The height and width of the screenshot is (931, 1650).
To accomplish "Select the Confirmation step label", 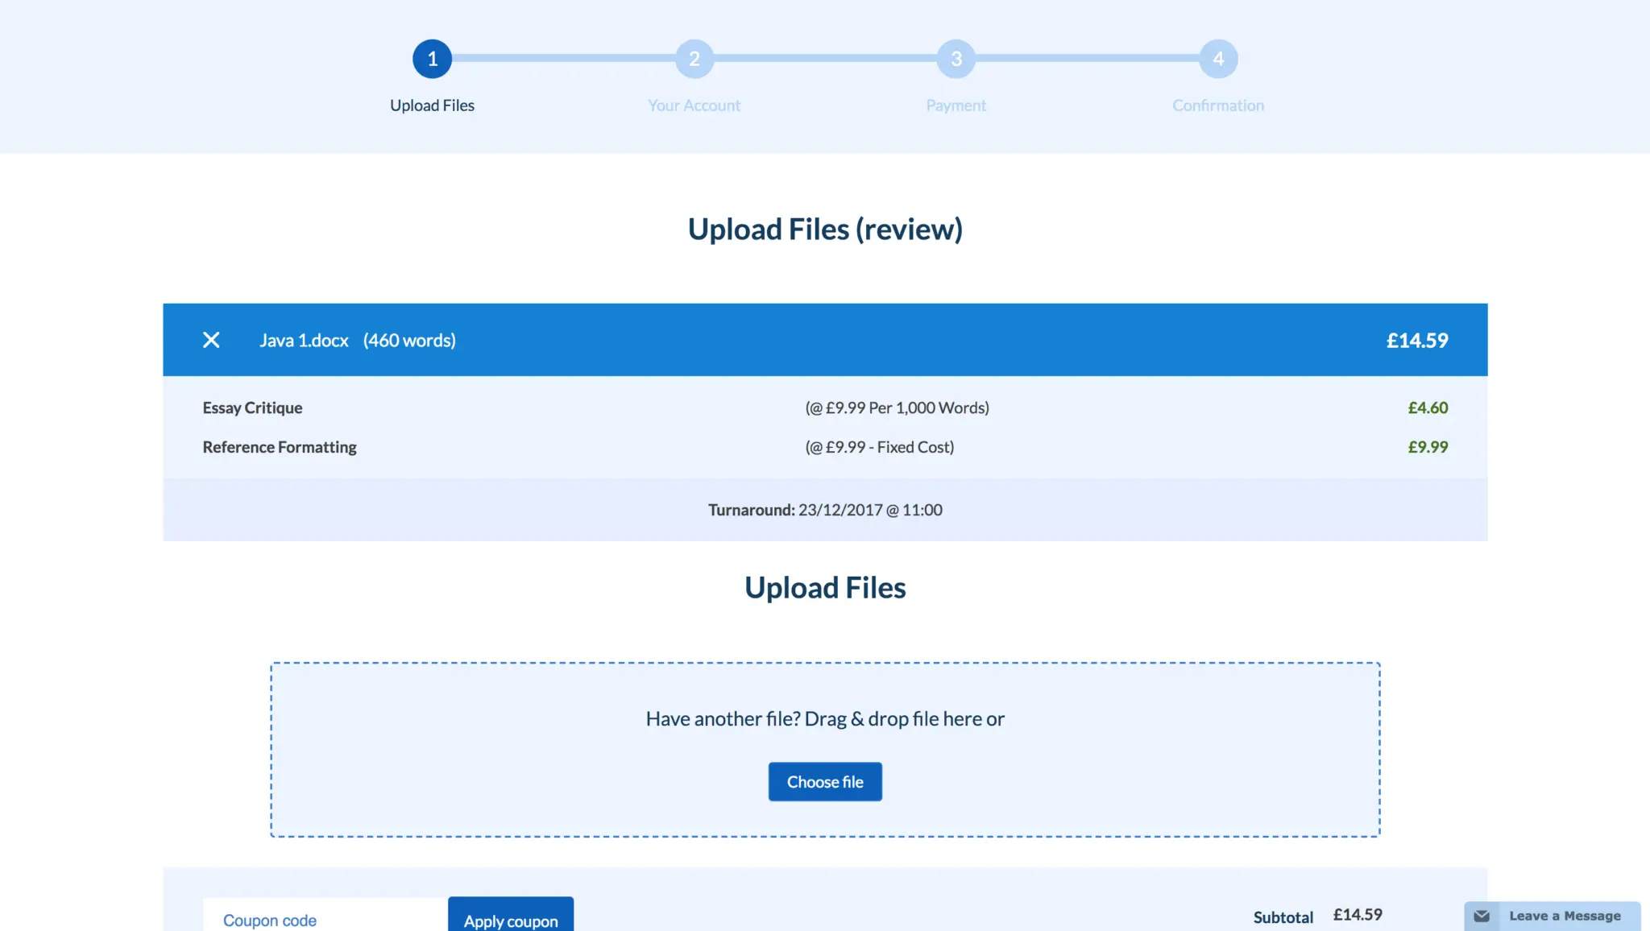I will pos(1217,106).
